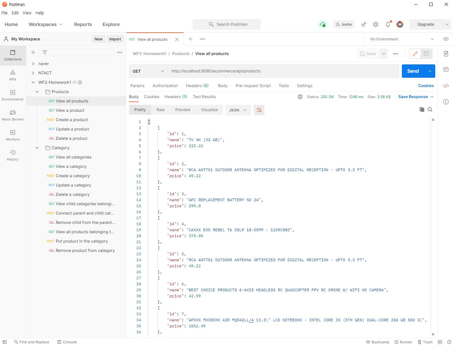
Task: Open the Environments sidebar panel
Action: (x=13, y=95)
